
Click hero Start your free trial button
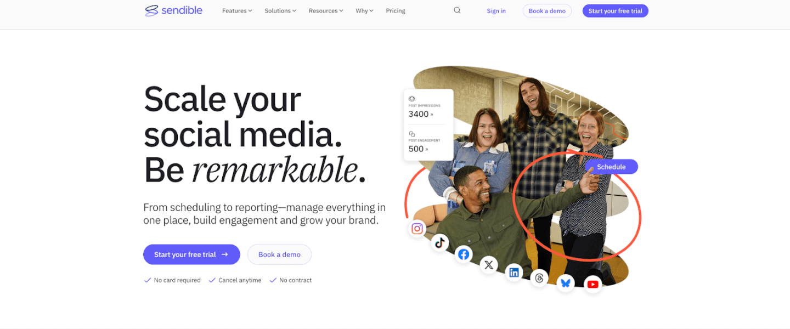point(191,254)
